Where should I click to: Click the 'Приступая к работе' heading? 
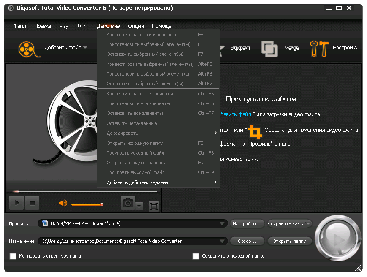point(261,99)
